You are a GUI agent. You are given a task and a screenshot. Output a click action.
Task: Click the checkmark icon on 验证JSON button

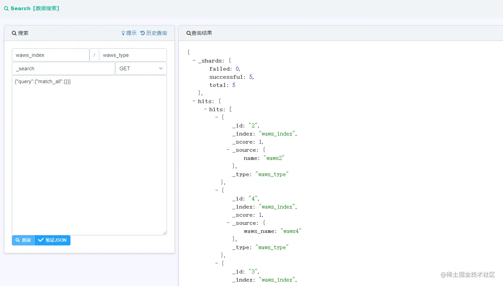tap(41, 240)
